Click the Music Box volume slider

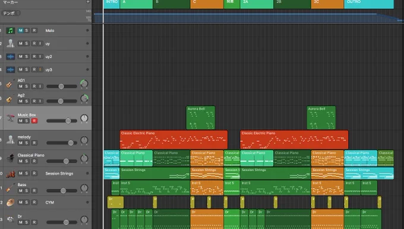click(x=62, y=120)
